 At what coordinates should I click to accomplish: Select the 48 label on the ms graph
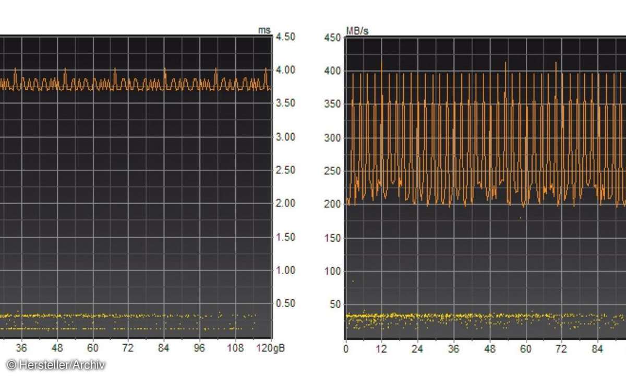(x=57, y=347)
